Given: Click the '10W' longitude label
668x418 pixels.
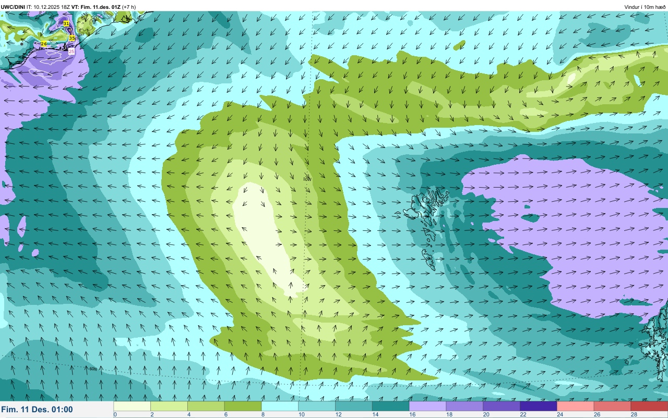Looking at the screenshot, I should coord(307,179).
